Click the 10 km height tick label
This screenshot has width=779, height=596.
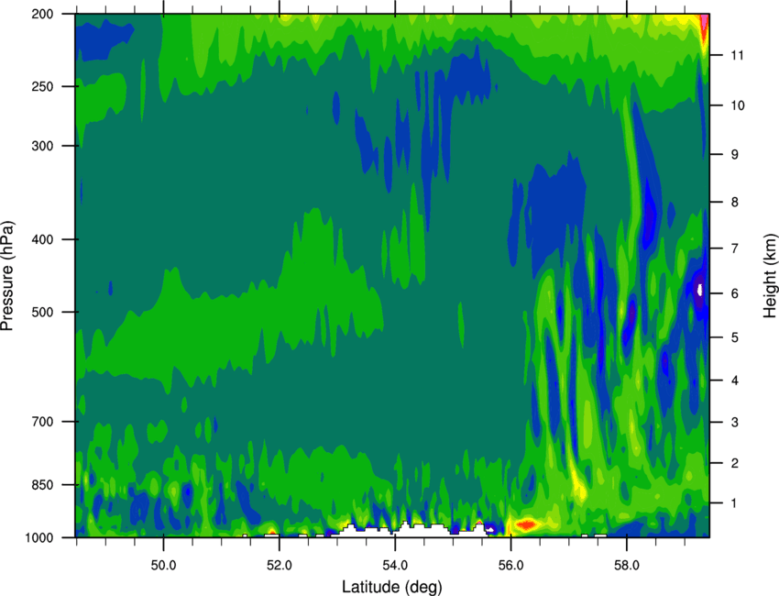point(737,105)
